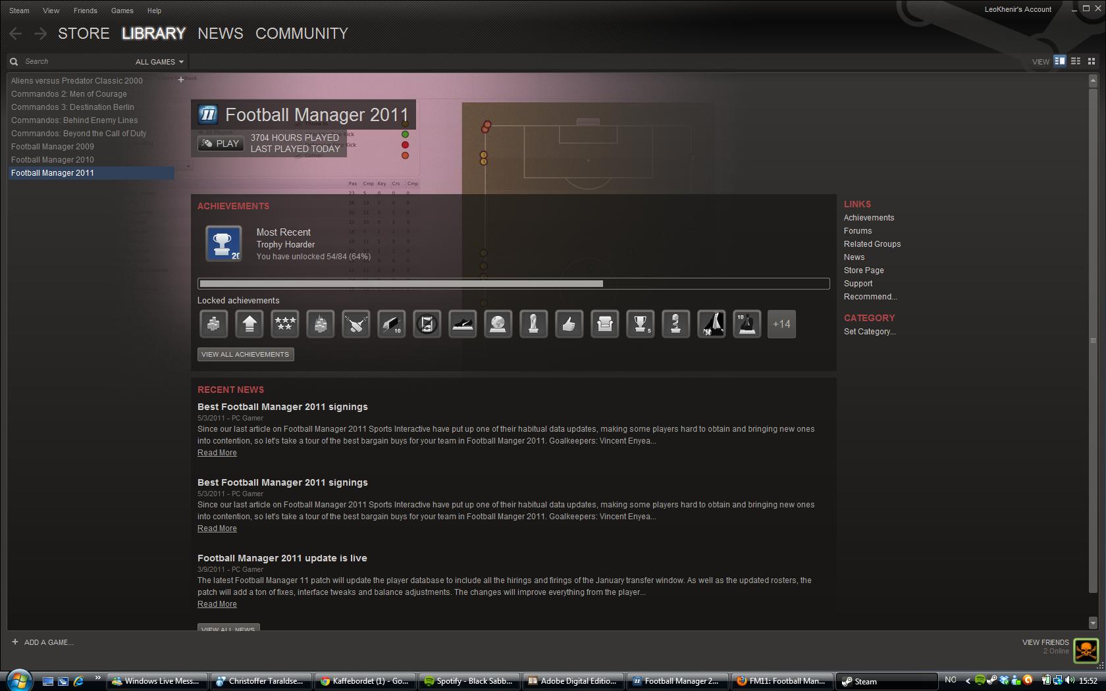
Task: Switch to detail view layout
Action: click(1060, 61)
